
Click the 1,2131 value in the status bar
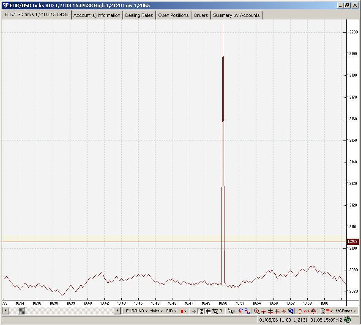point(301,320)
